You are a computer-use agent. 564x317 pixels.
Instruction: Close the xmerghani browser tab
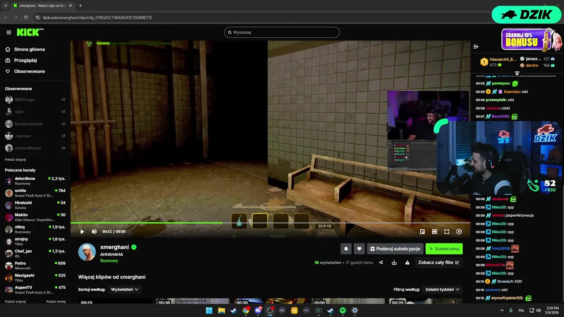click(x=70, y=6)
